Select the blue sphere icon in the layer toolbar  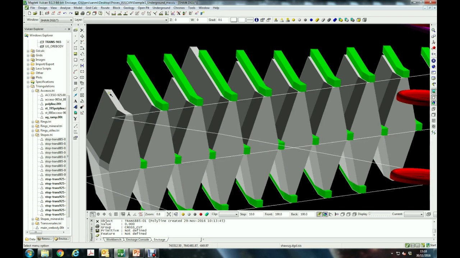pyautogui.click(x=311, y=20)
